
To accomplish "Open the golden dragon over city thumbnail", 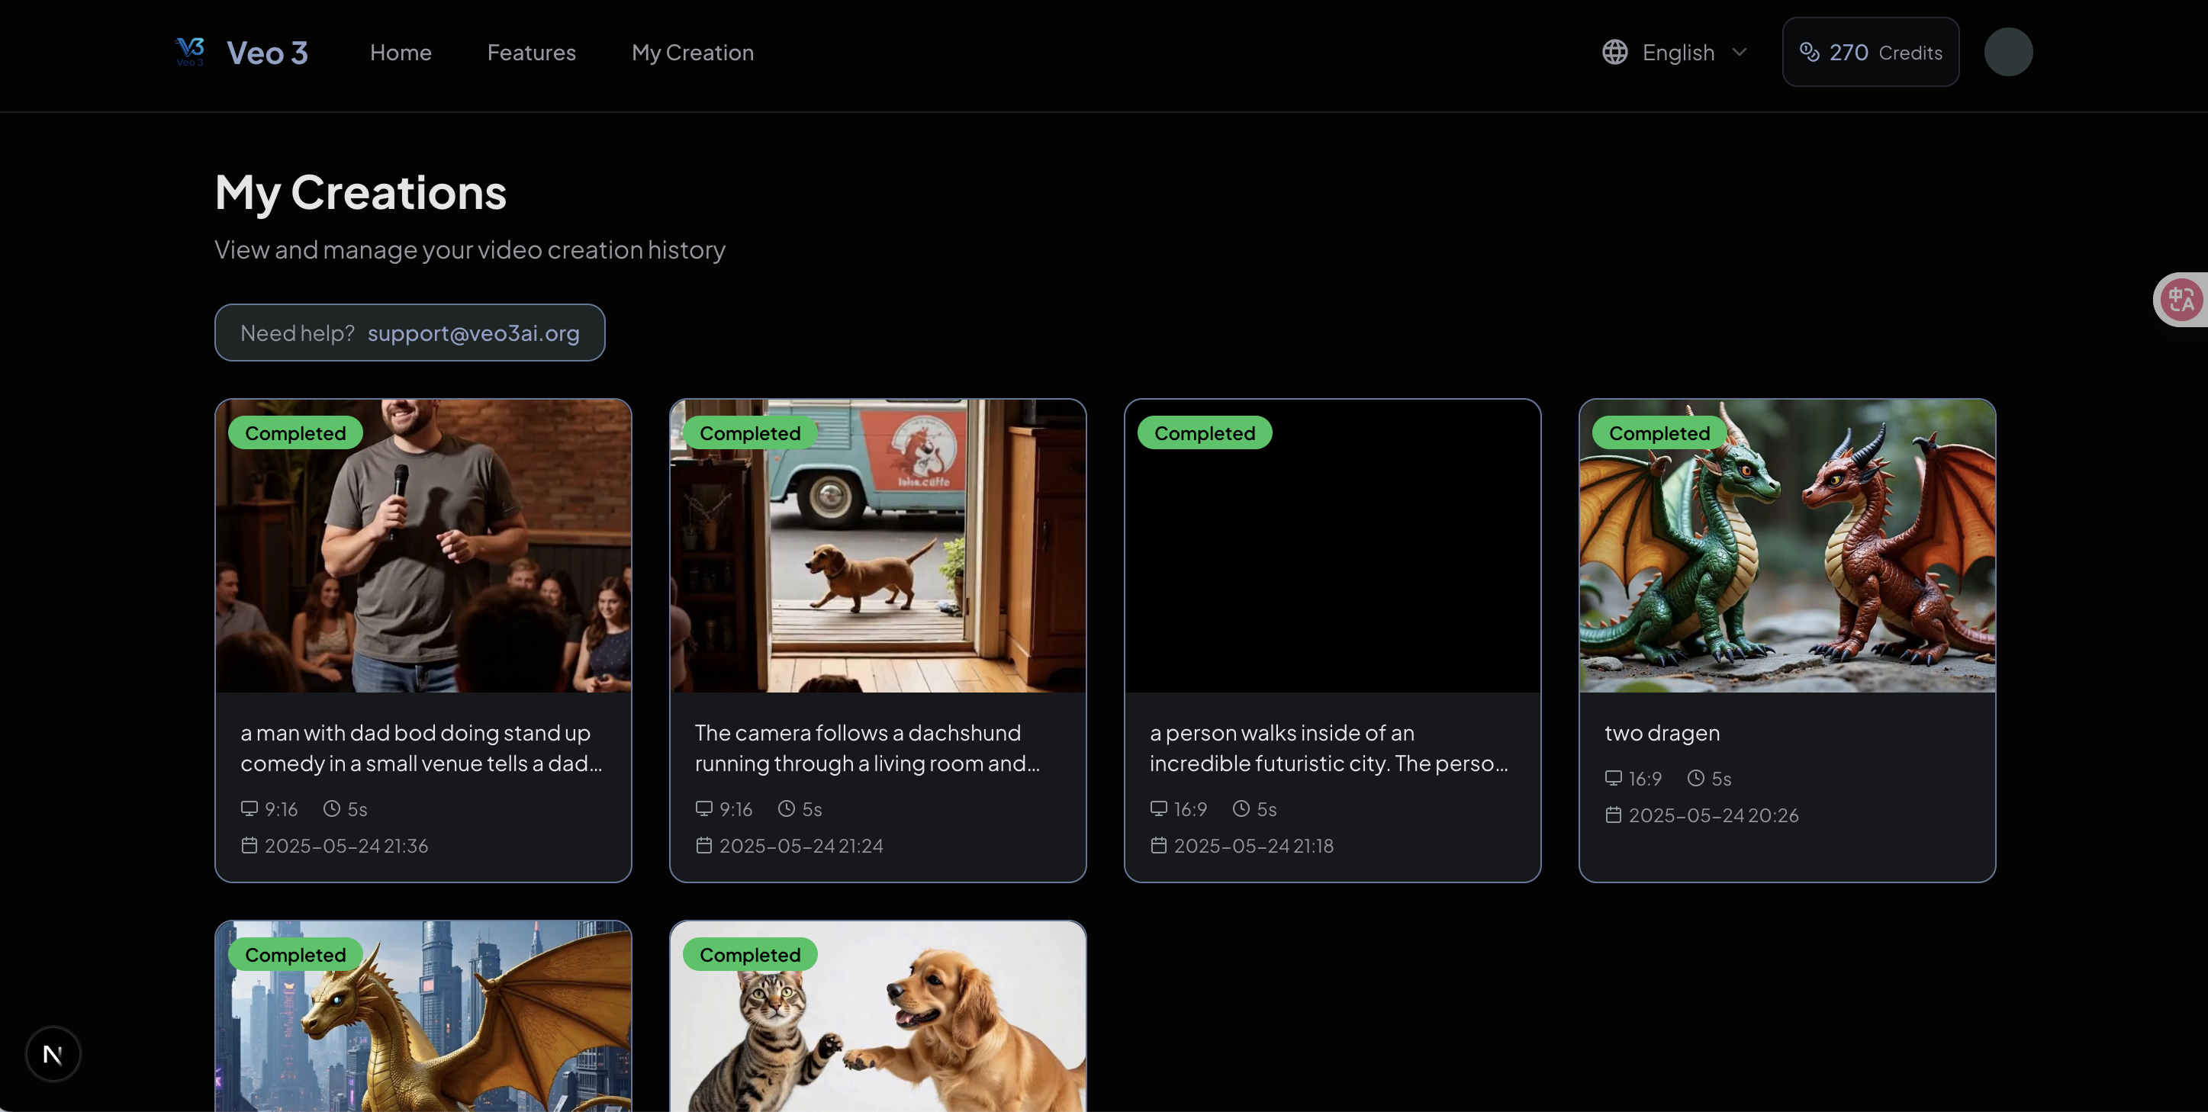I will point(423,1017).
